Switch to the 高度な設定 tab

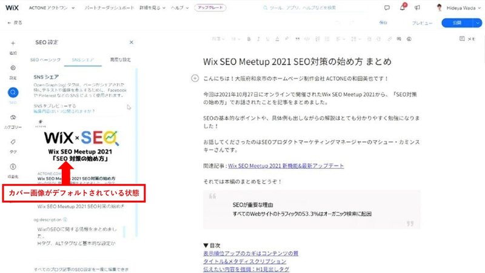[120, 59]
